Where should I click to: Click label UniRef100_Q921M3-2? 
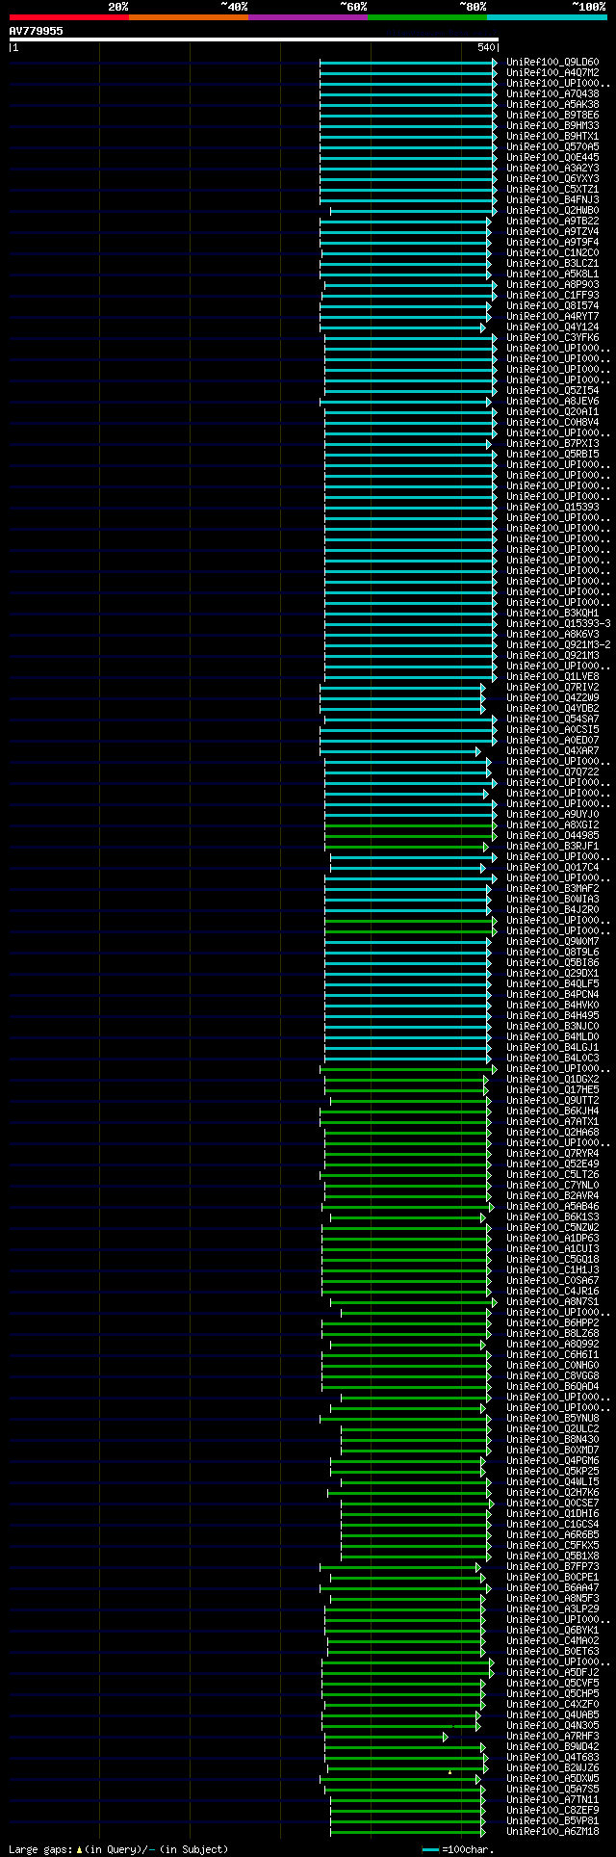(x=558, y=645)
